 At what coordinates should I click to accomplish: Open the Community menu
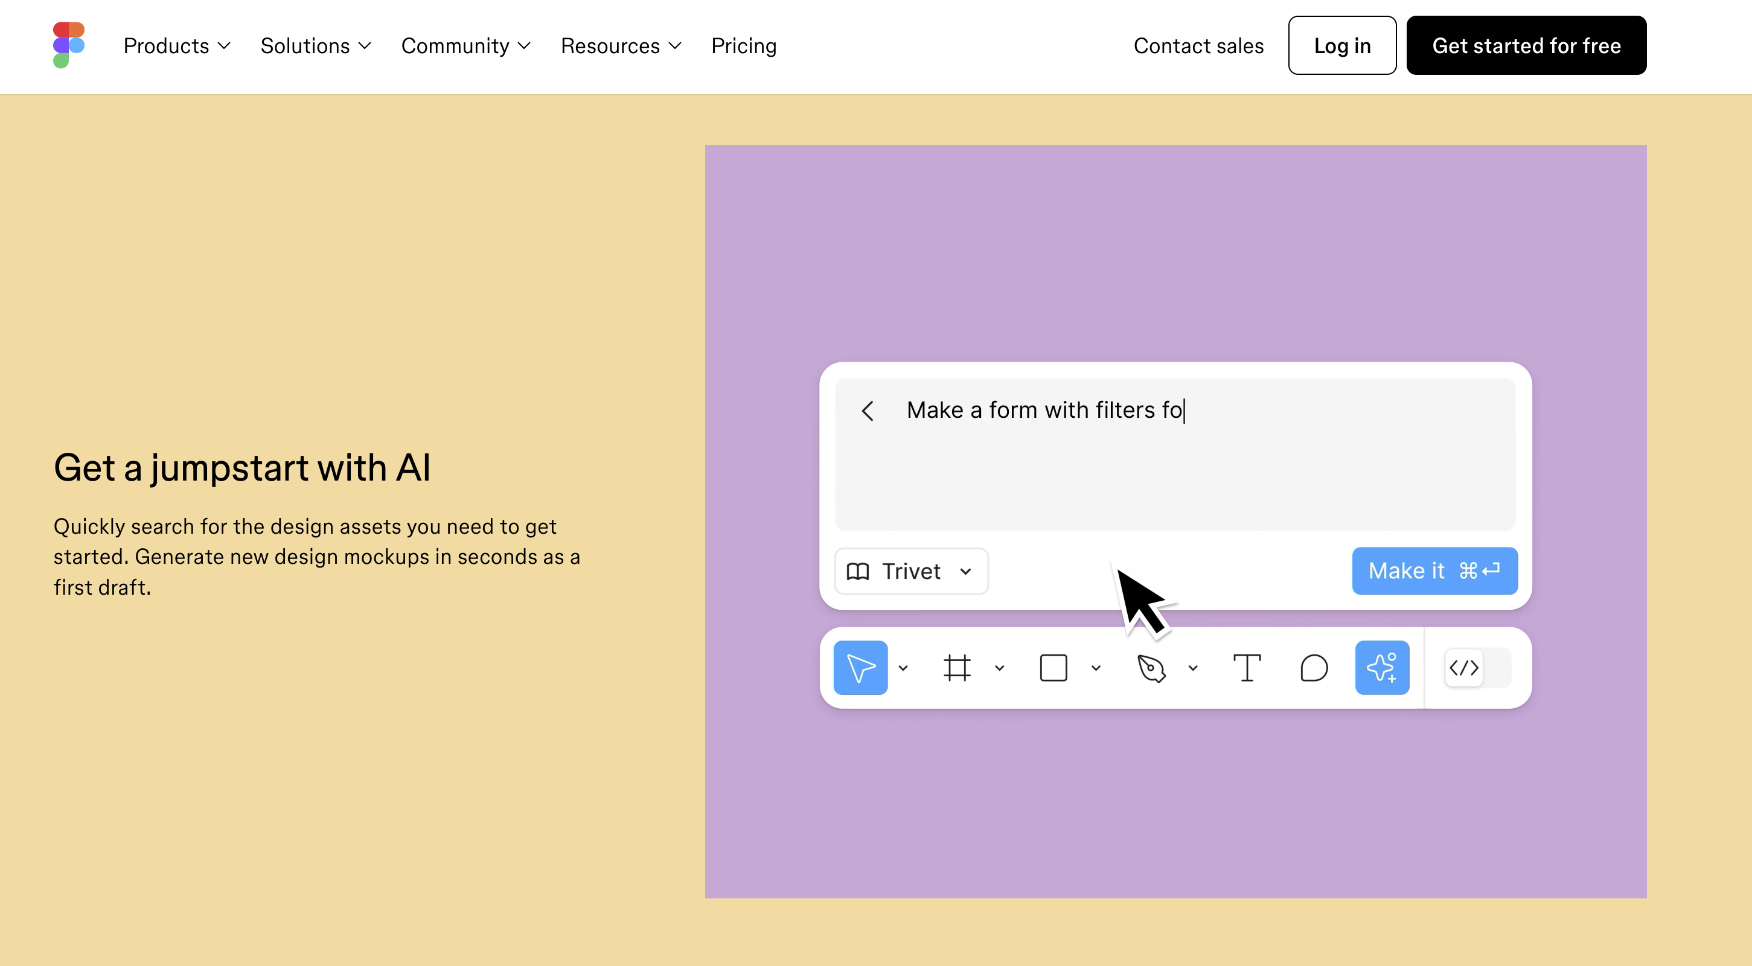(466, 45)
